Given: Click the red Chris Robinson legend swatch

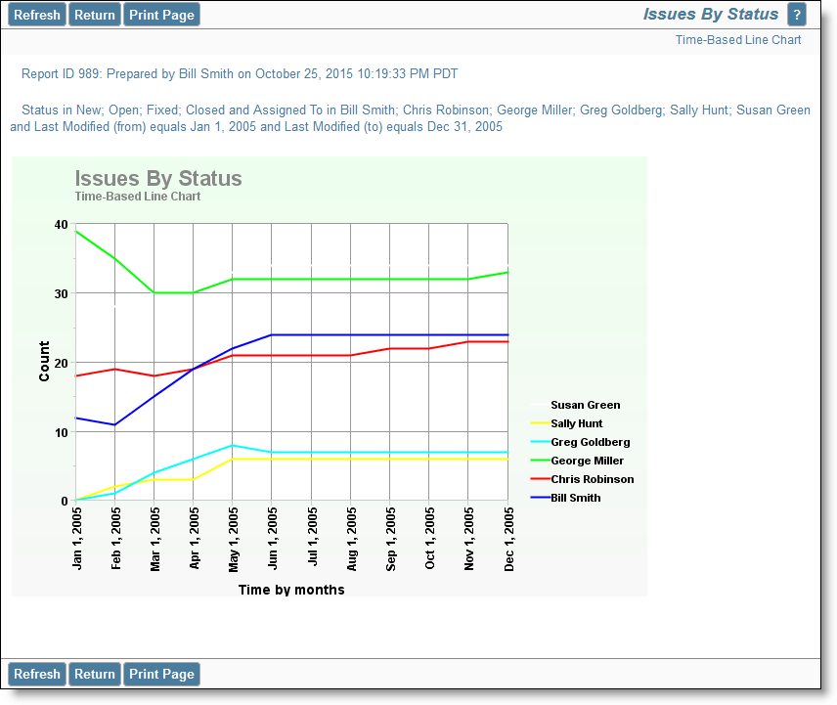Looking at the screenshot, I should (540, 479).
